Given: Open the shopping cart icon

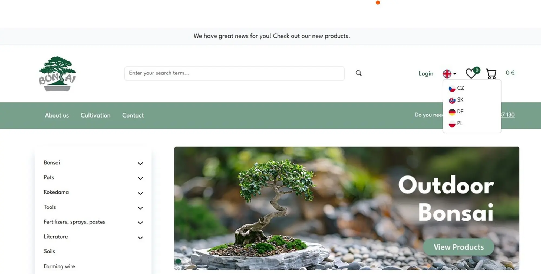Looking at the screenshot, I should (x=491, y=74).
